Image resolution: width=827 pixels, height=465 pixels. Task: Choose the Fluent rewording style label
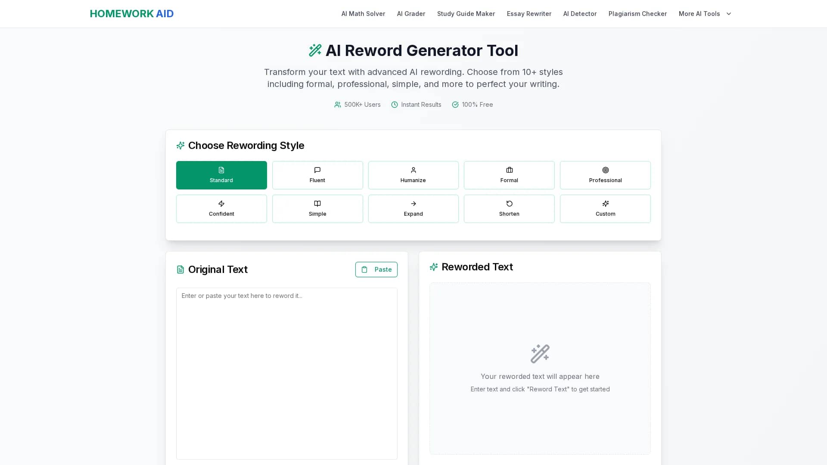coord(317,180)
